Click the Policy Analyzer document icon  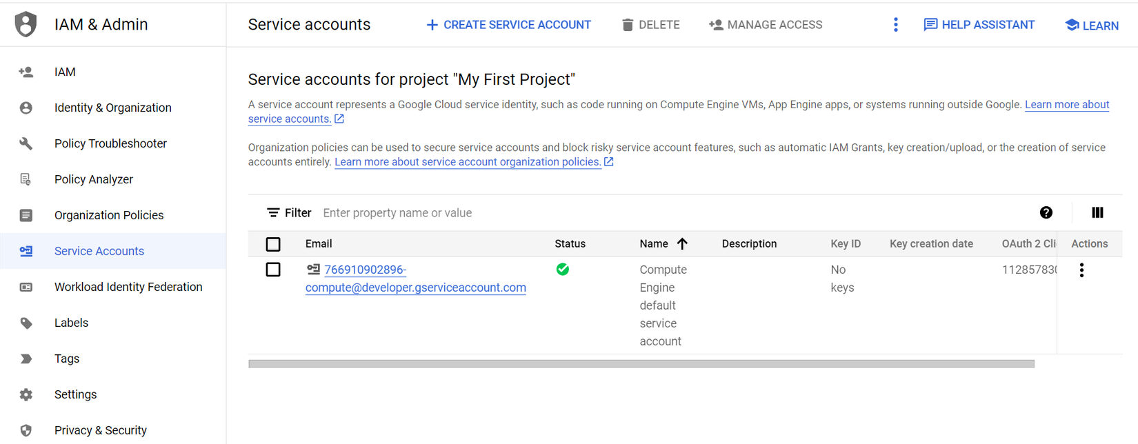26,179
